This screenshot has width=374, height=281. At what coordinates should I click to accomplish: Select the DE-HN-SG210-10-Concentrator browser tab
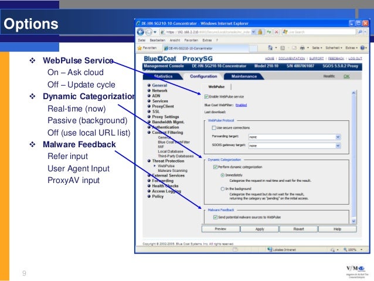pos(206,48)
